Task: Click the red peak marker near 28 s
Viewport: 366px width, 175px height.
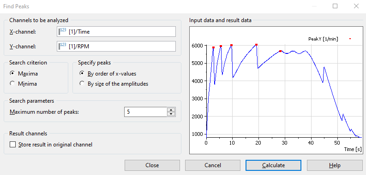Action: [280, 51]
